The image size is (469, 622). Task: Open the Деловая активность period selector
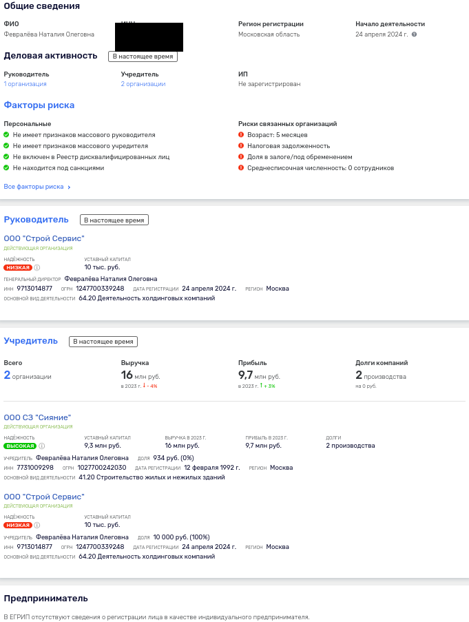pyautogui.click(x=143, y=56)
